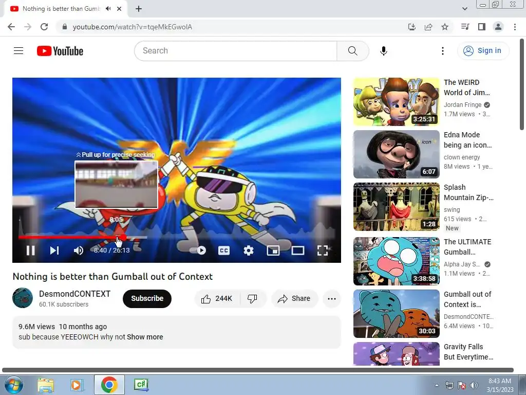Viewport: 526px width, 395px height.
Task: Subscribe to DesmondCONTEXT
Action: tap(147, 299)
